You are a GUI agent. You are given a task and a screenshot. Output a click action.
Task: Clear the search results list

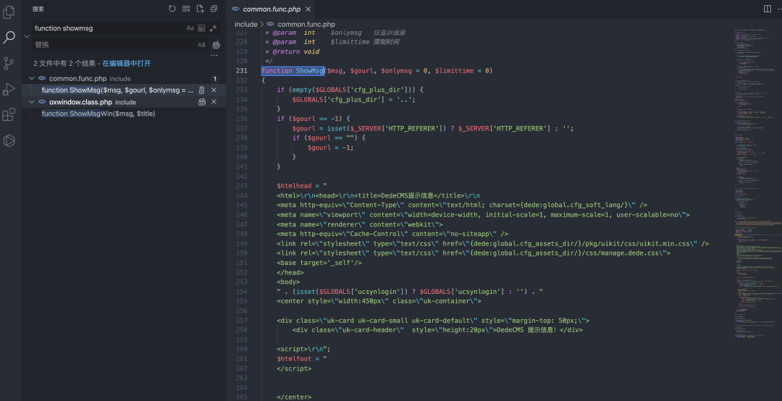pos(186,9)
